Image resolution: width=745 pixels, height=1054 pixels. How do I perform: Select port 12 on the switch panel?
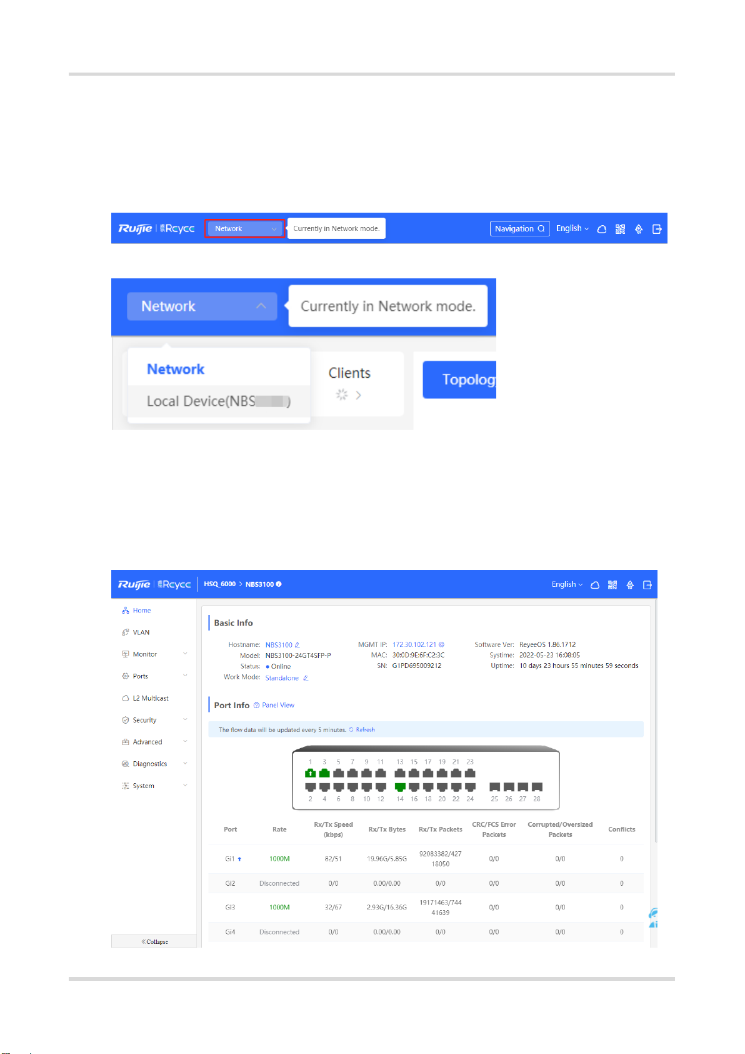tap(381, 787)
